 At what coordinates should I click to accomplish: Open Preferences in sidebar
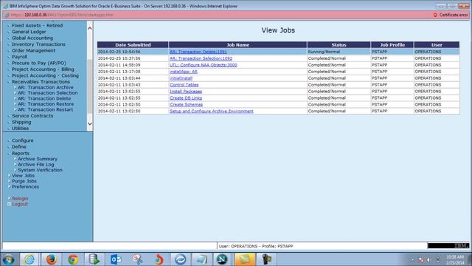25,187
